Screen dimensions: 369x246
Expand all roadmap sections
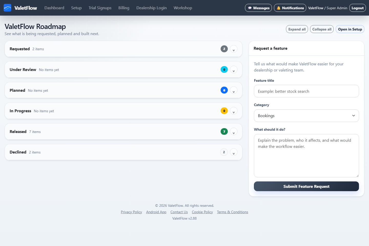point(297,29)
